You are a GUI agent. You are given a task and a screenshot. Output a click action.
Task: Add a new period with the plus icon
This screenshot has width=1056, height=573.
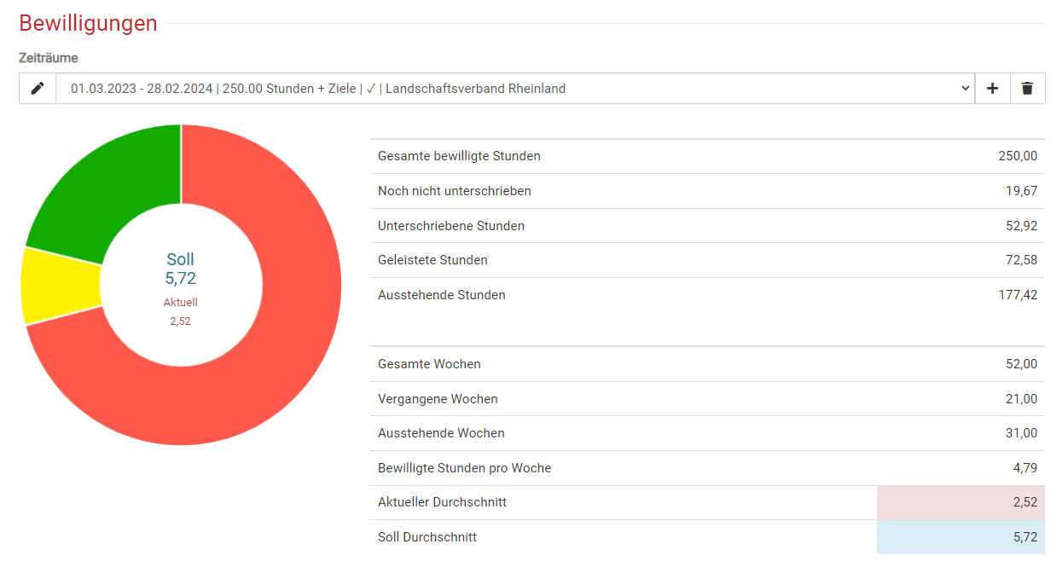[x=992, y=89]
